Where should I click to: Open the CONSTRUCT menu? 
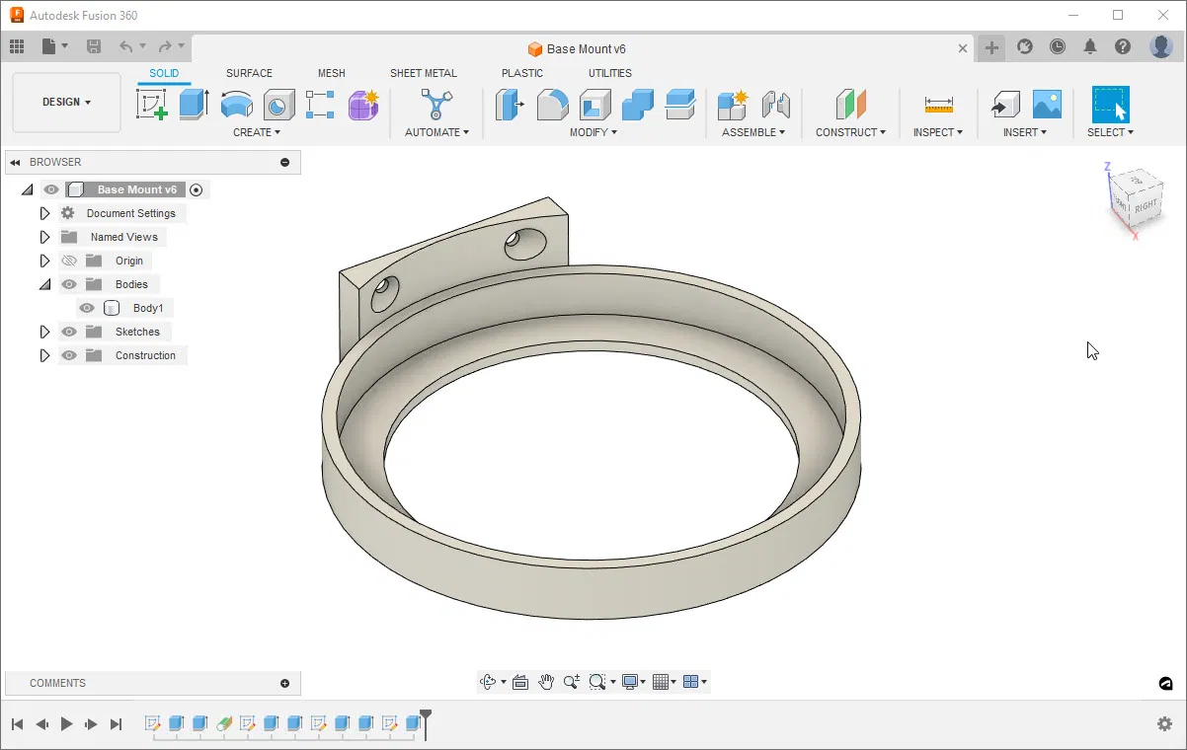[850, 132]
